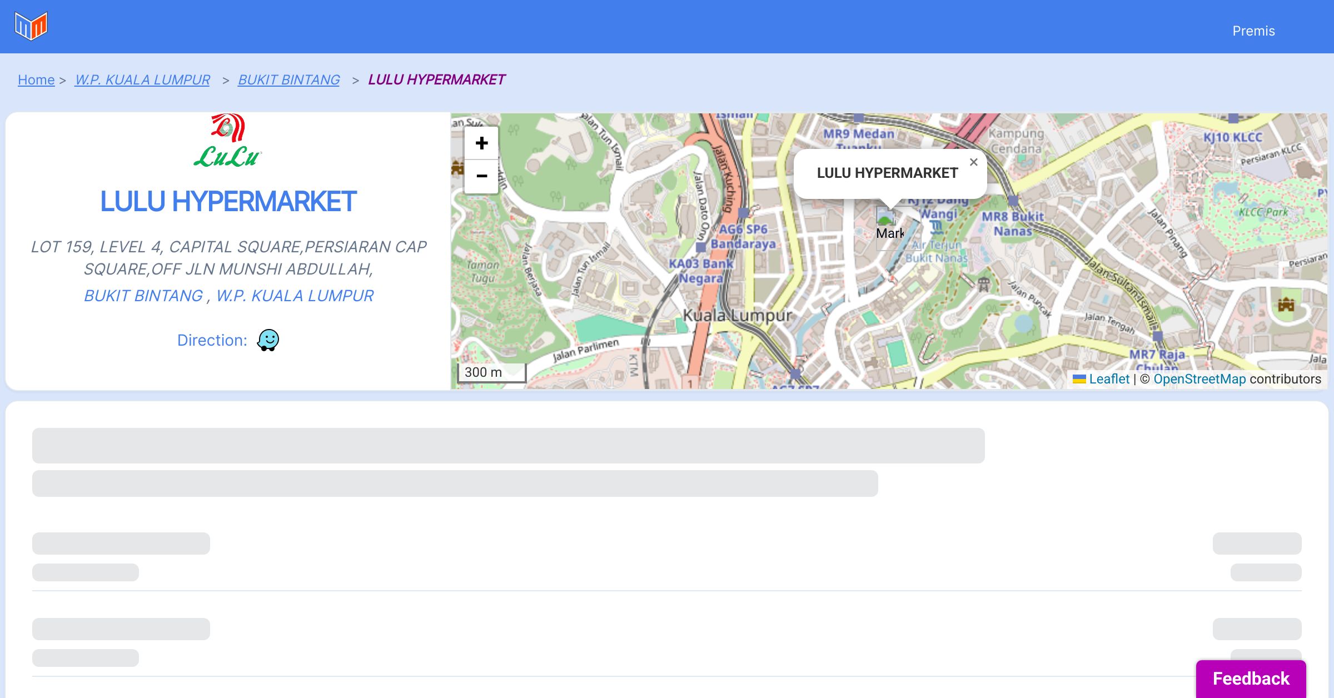This screenshot has width=1334, height=698.
Task: Click W.P. KUALA LUMPUR in the address
Action: [x=295, y=296]
